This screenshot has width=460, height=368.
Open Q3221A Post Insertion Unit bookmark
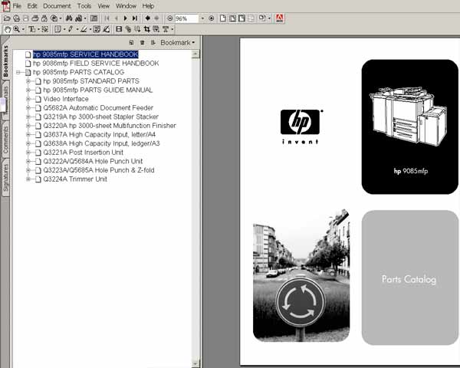coord(84,153)
